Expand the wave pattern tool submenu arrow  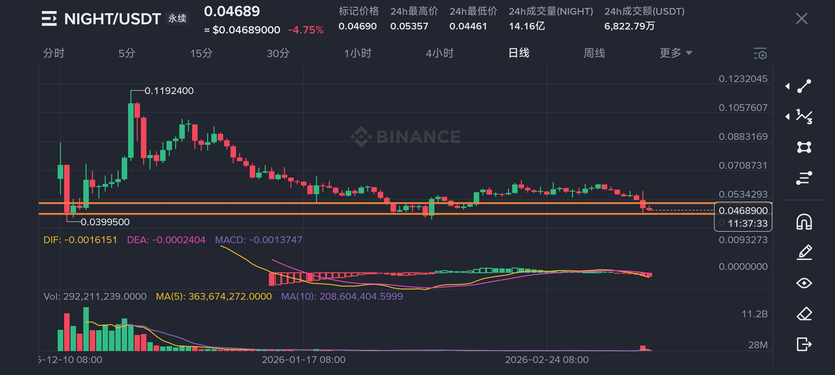tap(788, 116)
